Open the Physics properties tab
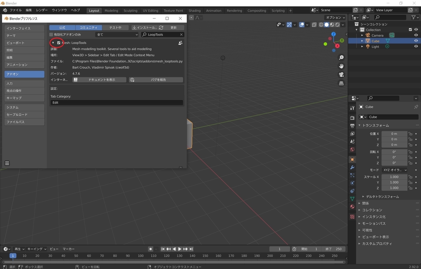421x269 pixels. [352, 183]
